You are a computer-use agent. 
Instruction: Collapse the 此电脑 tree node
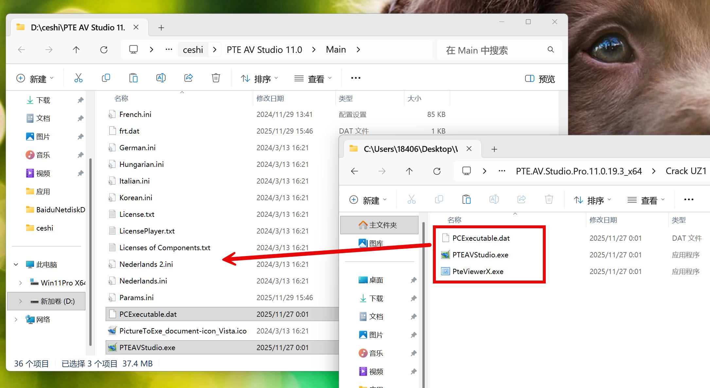click(16, 265)
